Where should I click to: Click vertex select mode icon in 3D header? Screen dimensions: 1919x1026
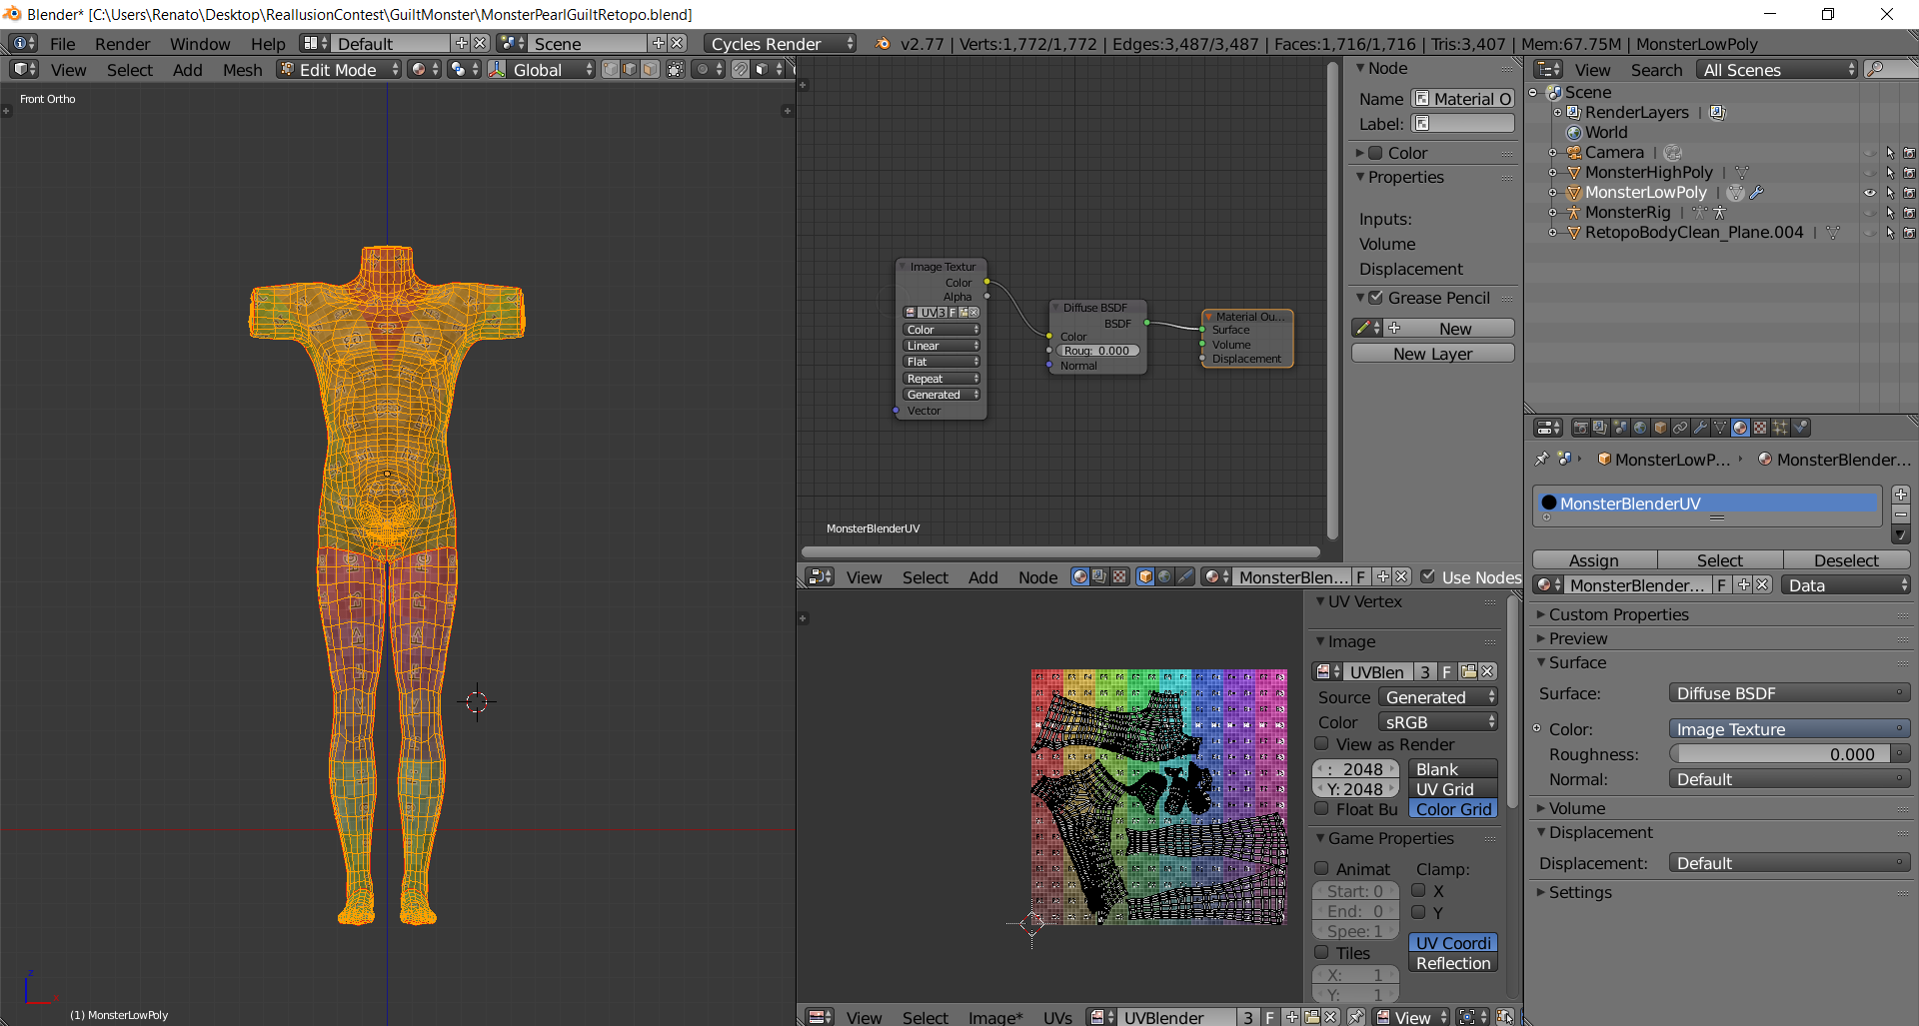(610, 69)
